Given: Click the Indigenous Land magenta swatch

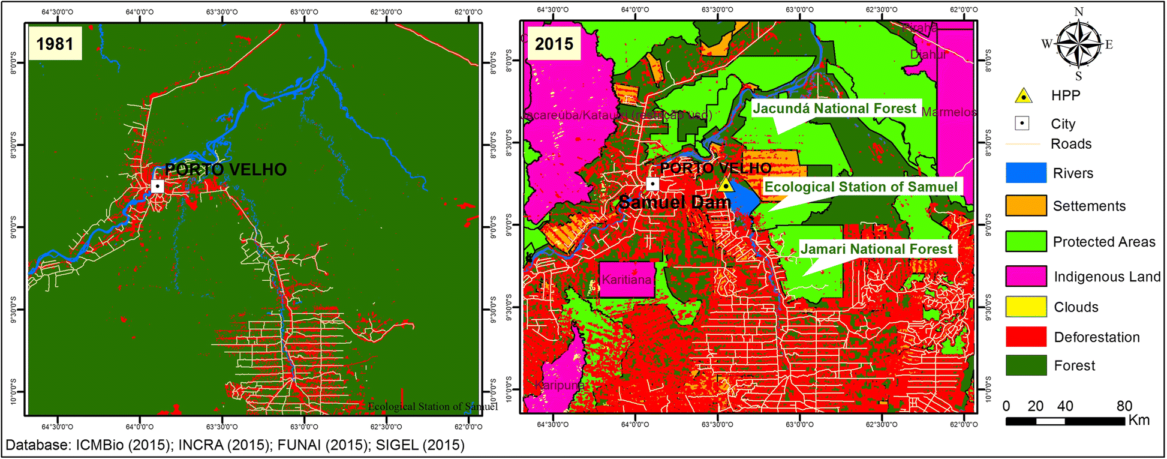Looking at the screenshot, I should pos(1026,276).
